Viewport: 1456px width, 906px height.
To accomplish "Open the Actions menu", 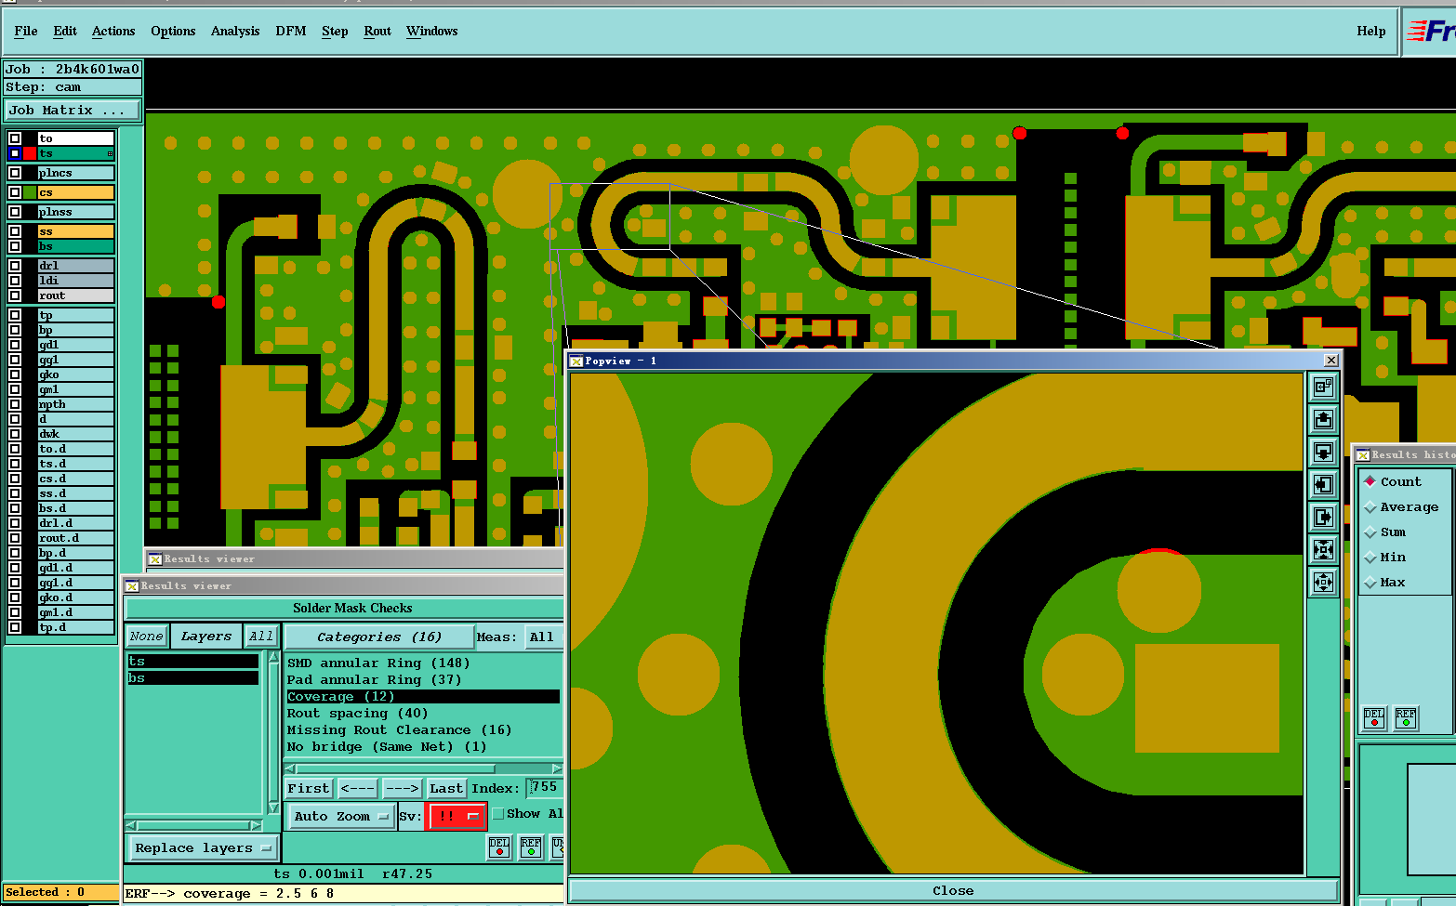I will pos(113,31).
